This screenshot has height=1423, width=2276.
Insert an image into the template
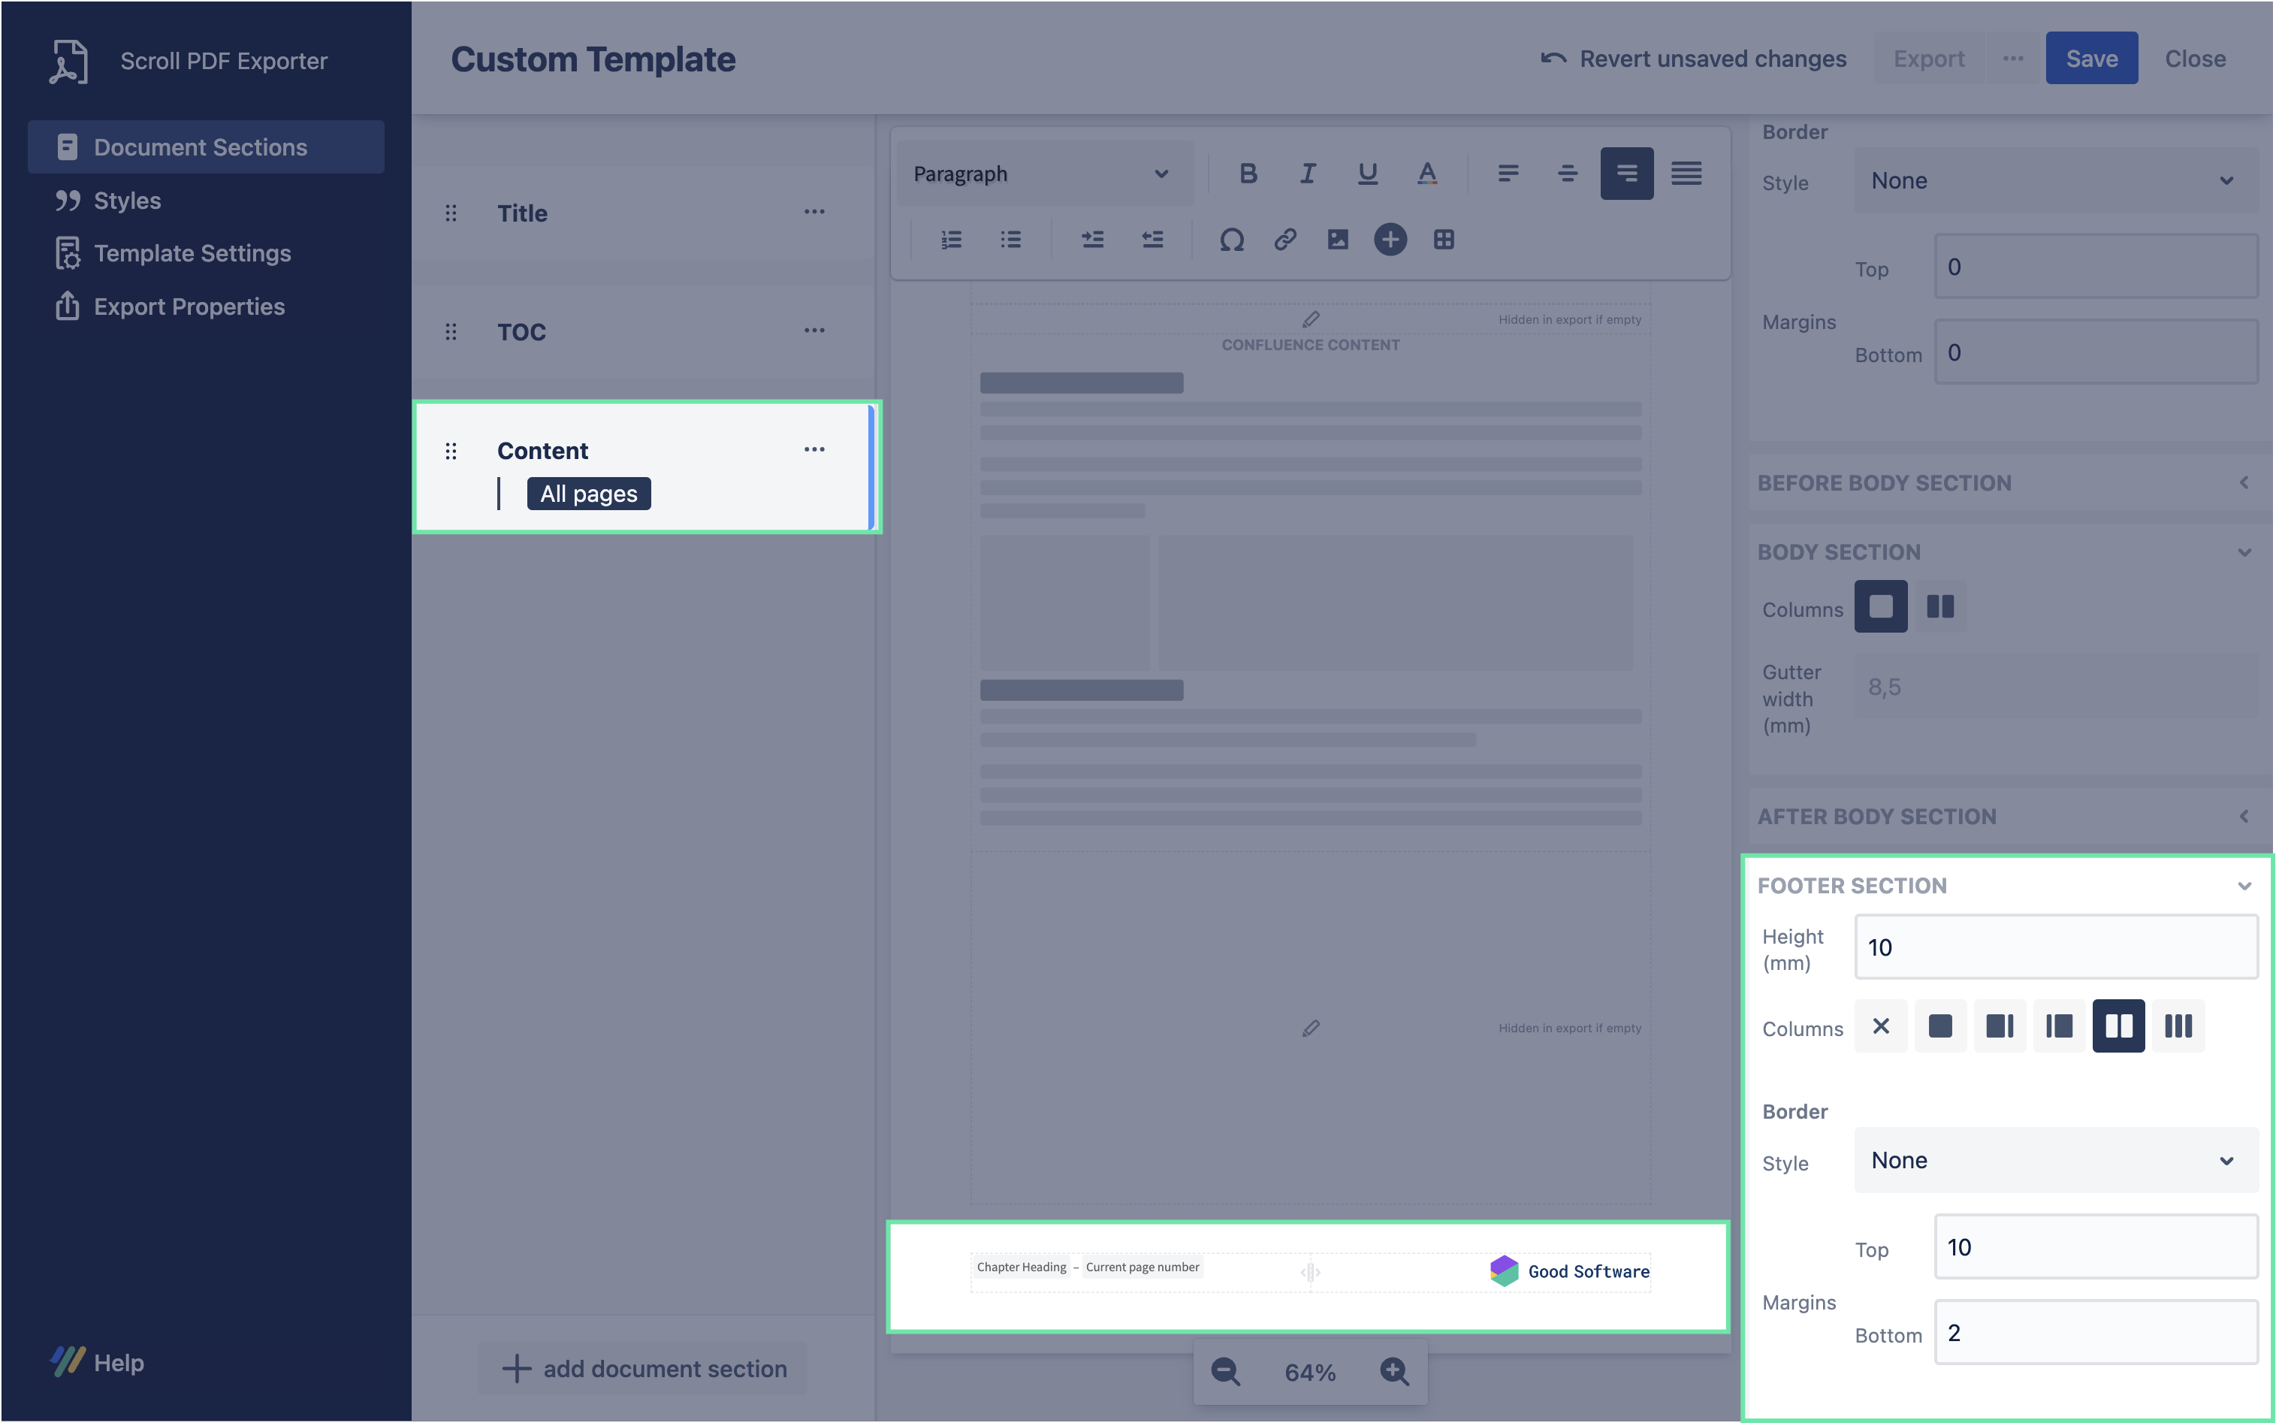(1338, 240)
